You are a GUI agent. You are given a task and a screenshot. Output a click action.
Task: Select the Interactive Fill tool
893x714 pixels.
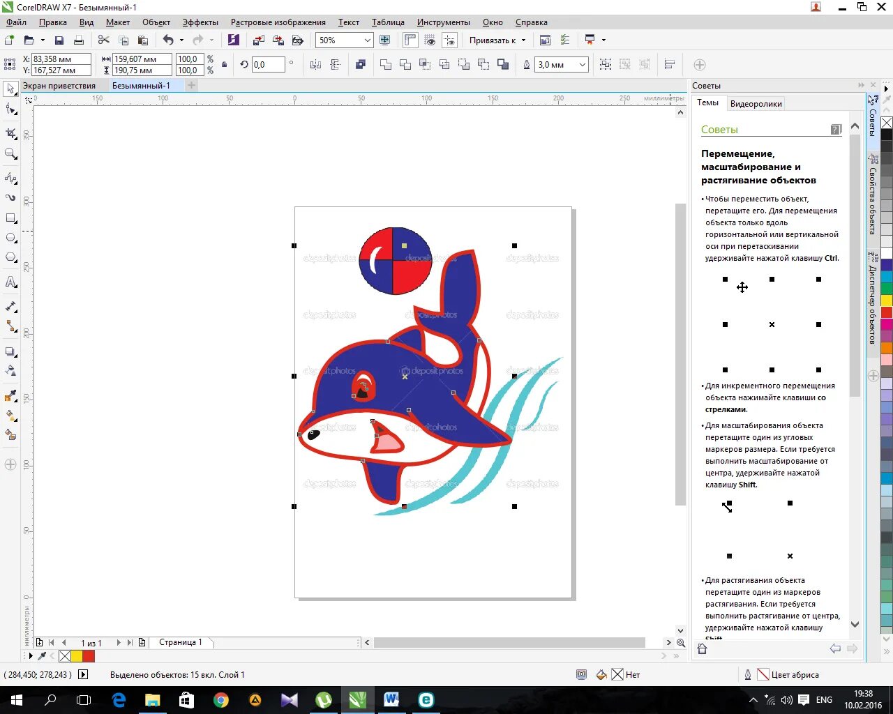click(x=10, y=416)
